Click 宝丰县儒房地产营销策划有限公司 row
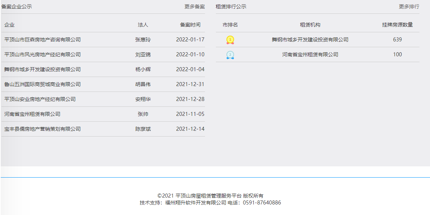The image size is (430, 215). pos(43,129)
